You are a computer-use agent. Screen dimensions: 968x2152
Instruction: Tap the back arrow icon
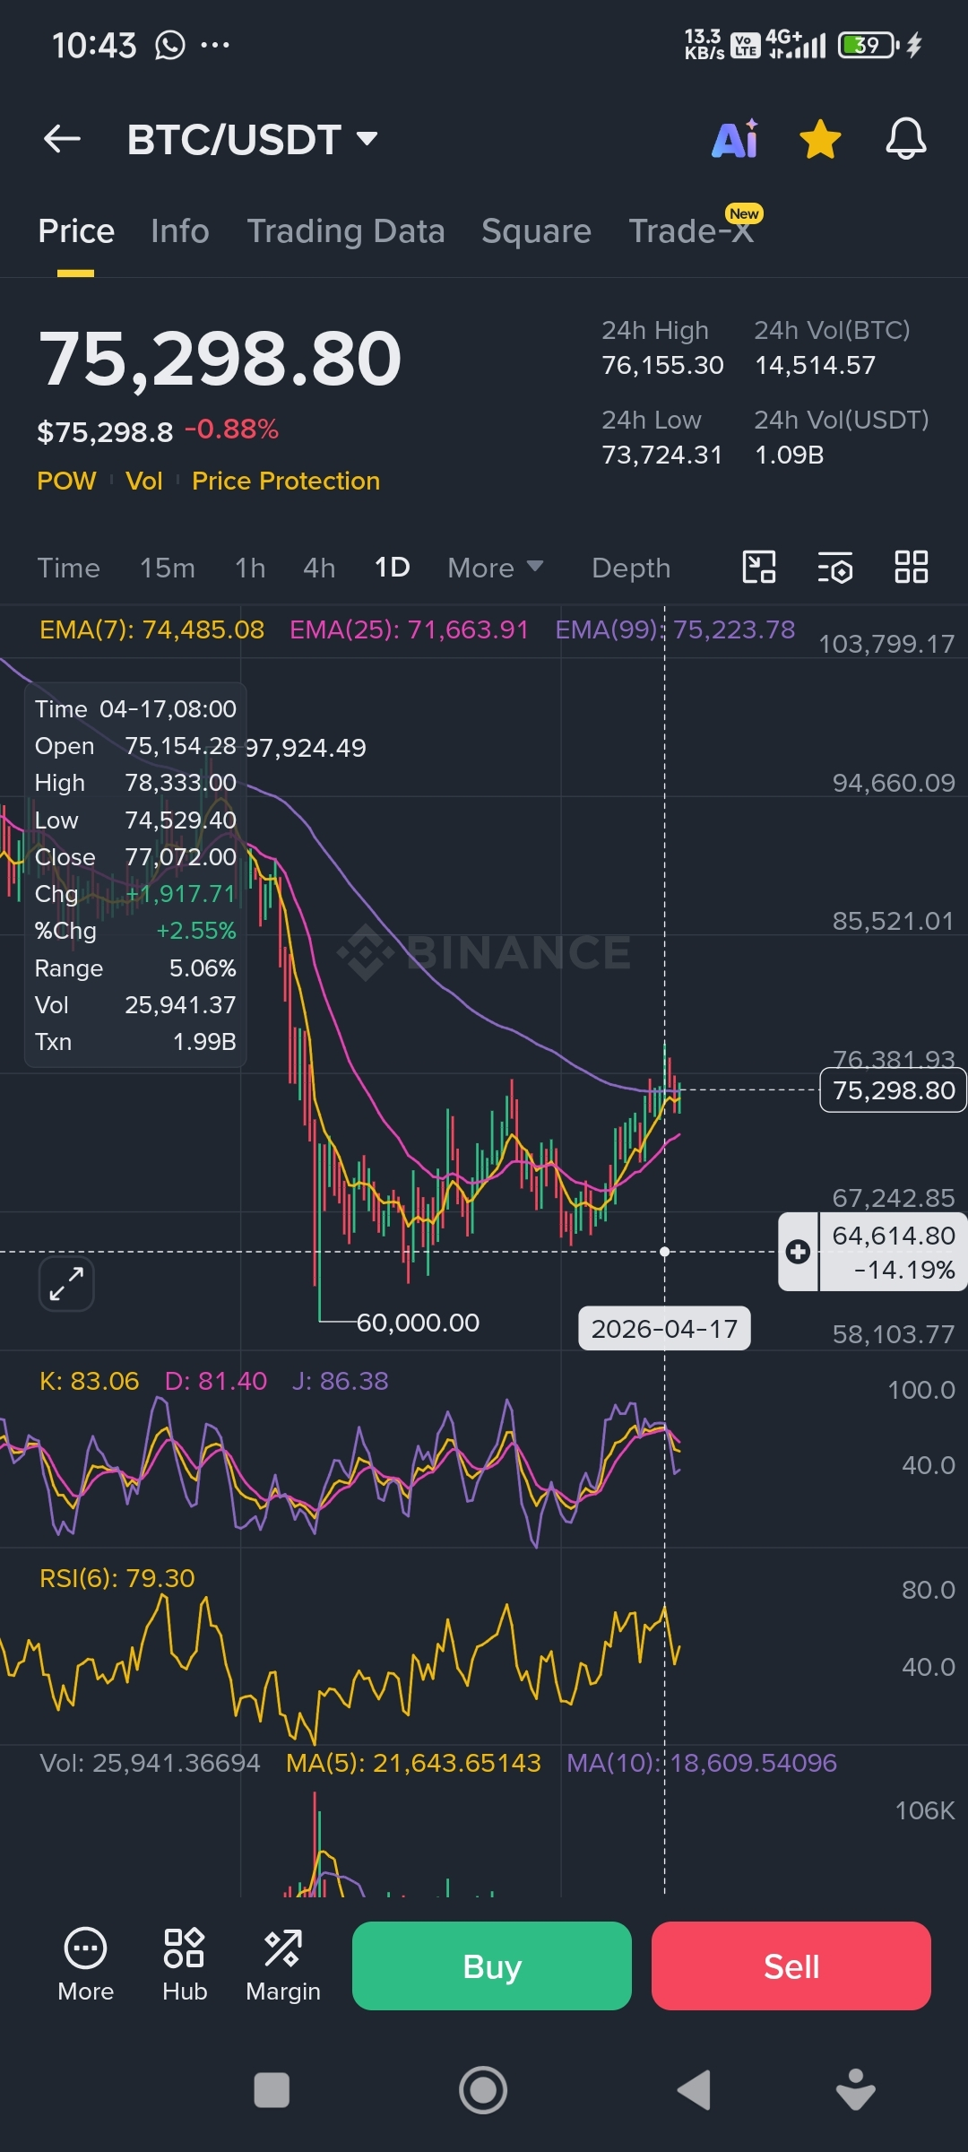[x=62, y=139]
